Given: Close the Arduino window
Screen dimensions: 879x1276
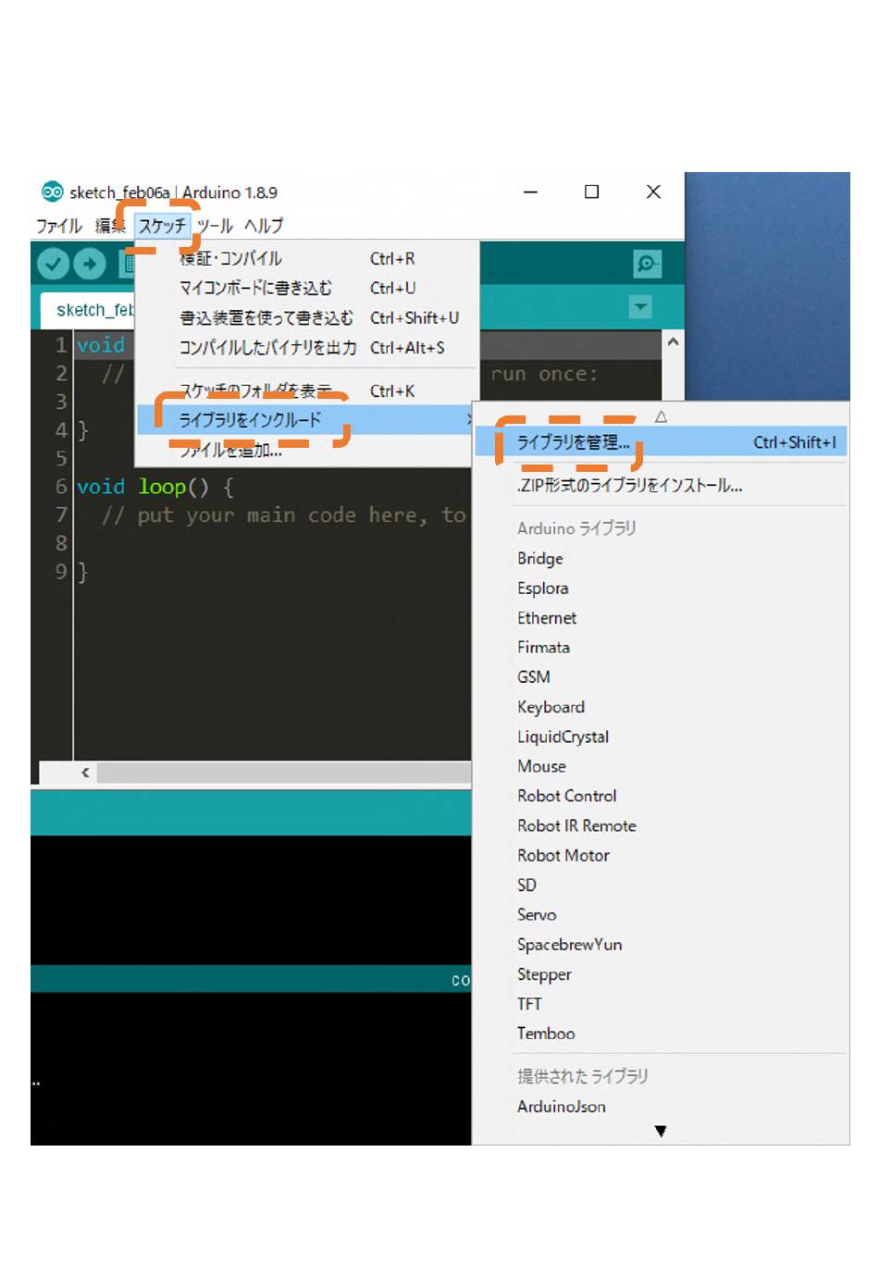Looking at the screenshot, I should [653, 192].
